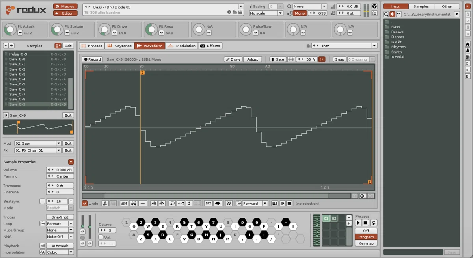Switch to the Modulation tab

click(x=181, y=46)
